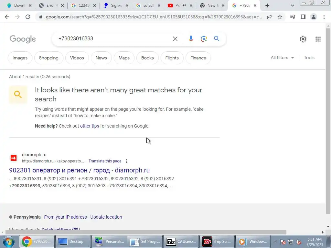Image resolution: width=331 pixels, height=248 pixels.
Task: Click inside the Google search field
Action: pos(114,39)
